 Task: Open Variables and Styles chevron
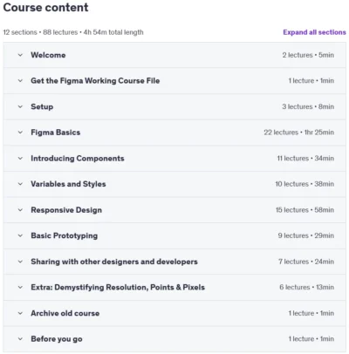click(x=20, y=184)
